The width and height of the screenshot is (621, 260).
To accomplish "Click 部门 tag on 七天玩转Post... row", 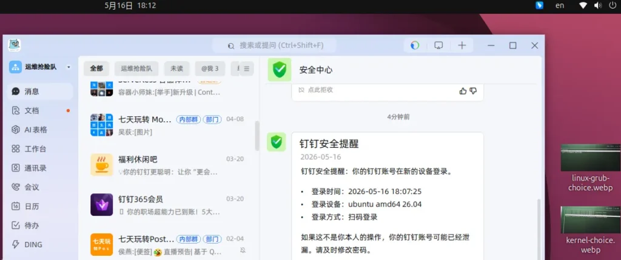I will 212,239.
